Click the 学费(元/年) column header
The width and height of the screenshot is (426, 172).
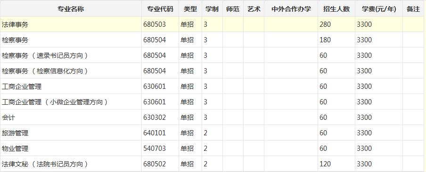[x=379, y=9]
